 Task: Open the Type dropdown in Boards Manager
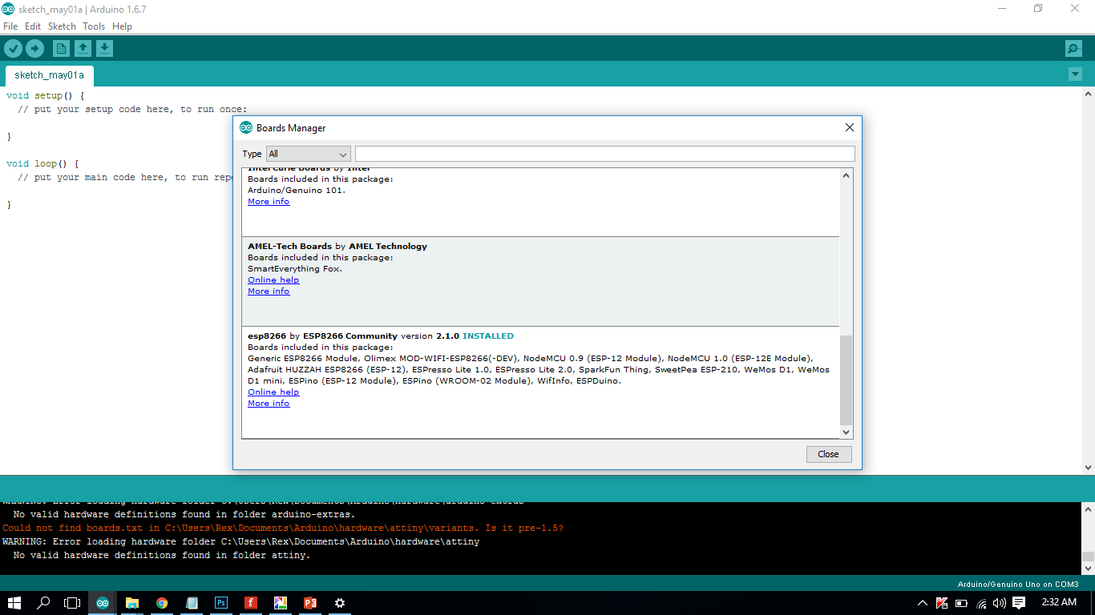(308, 154)
